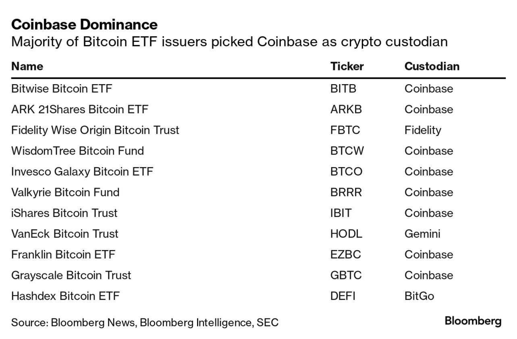517x339 pixels.
Task: Select the HODL ticker
Action: [346, 234]
